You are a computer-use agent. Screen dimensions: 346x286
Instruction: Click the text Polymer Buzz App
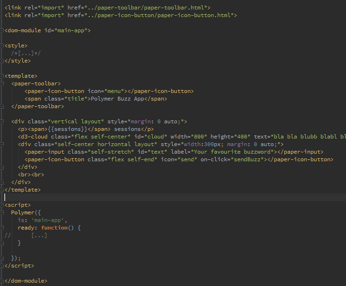[117, 99]
